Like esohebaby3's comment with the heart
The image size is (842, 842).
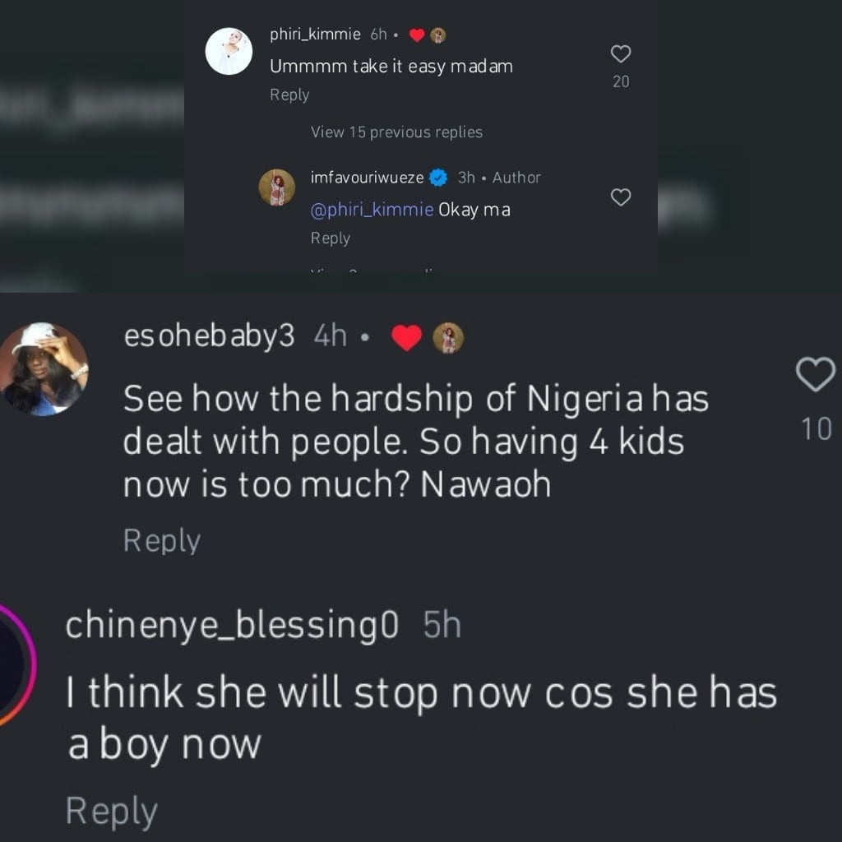(816, 375)
